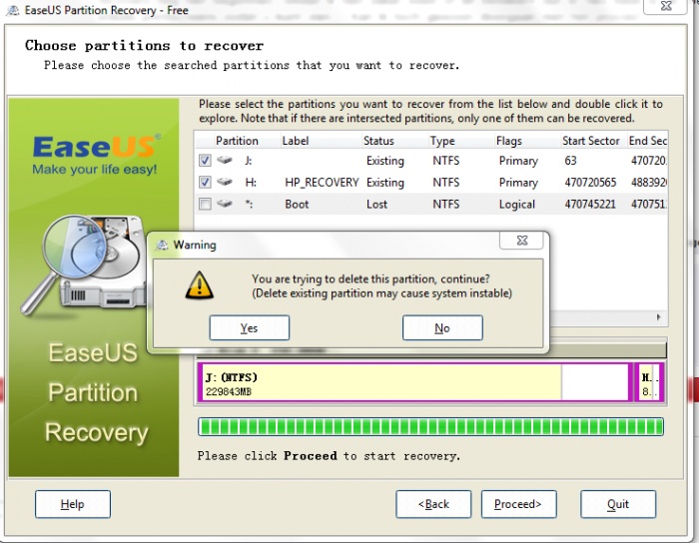Viewport: 699px width, 543px height.
Task: Click the Logical flag cell
Action: click(x=516, y=204)
